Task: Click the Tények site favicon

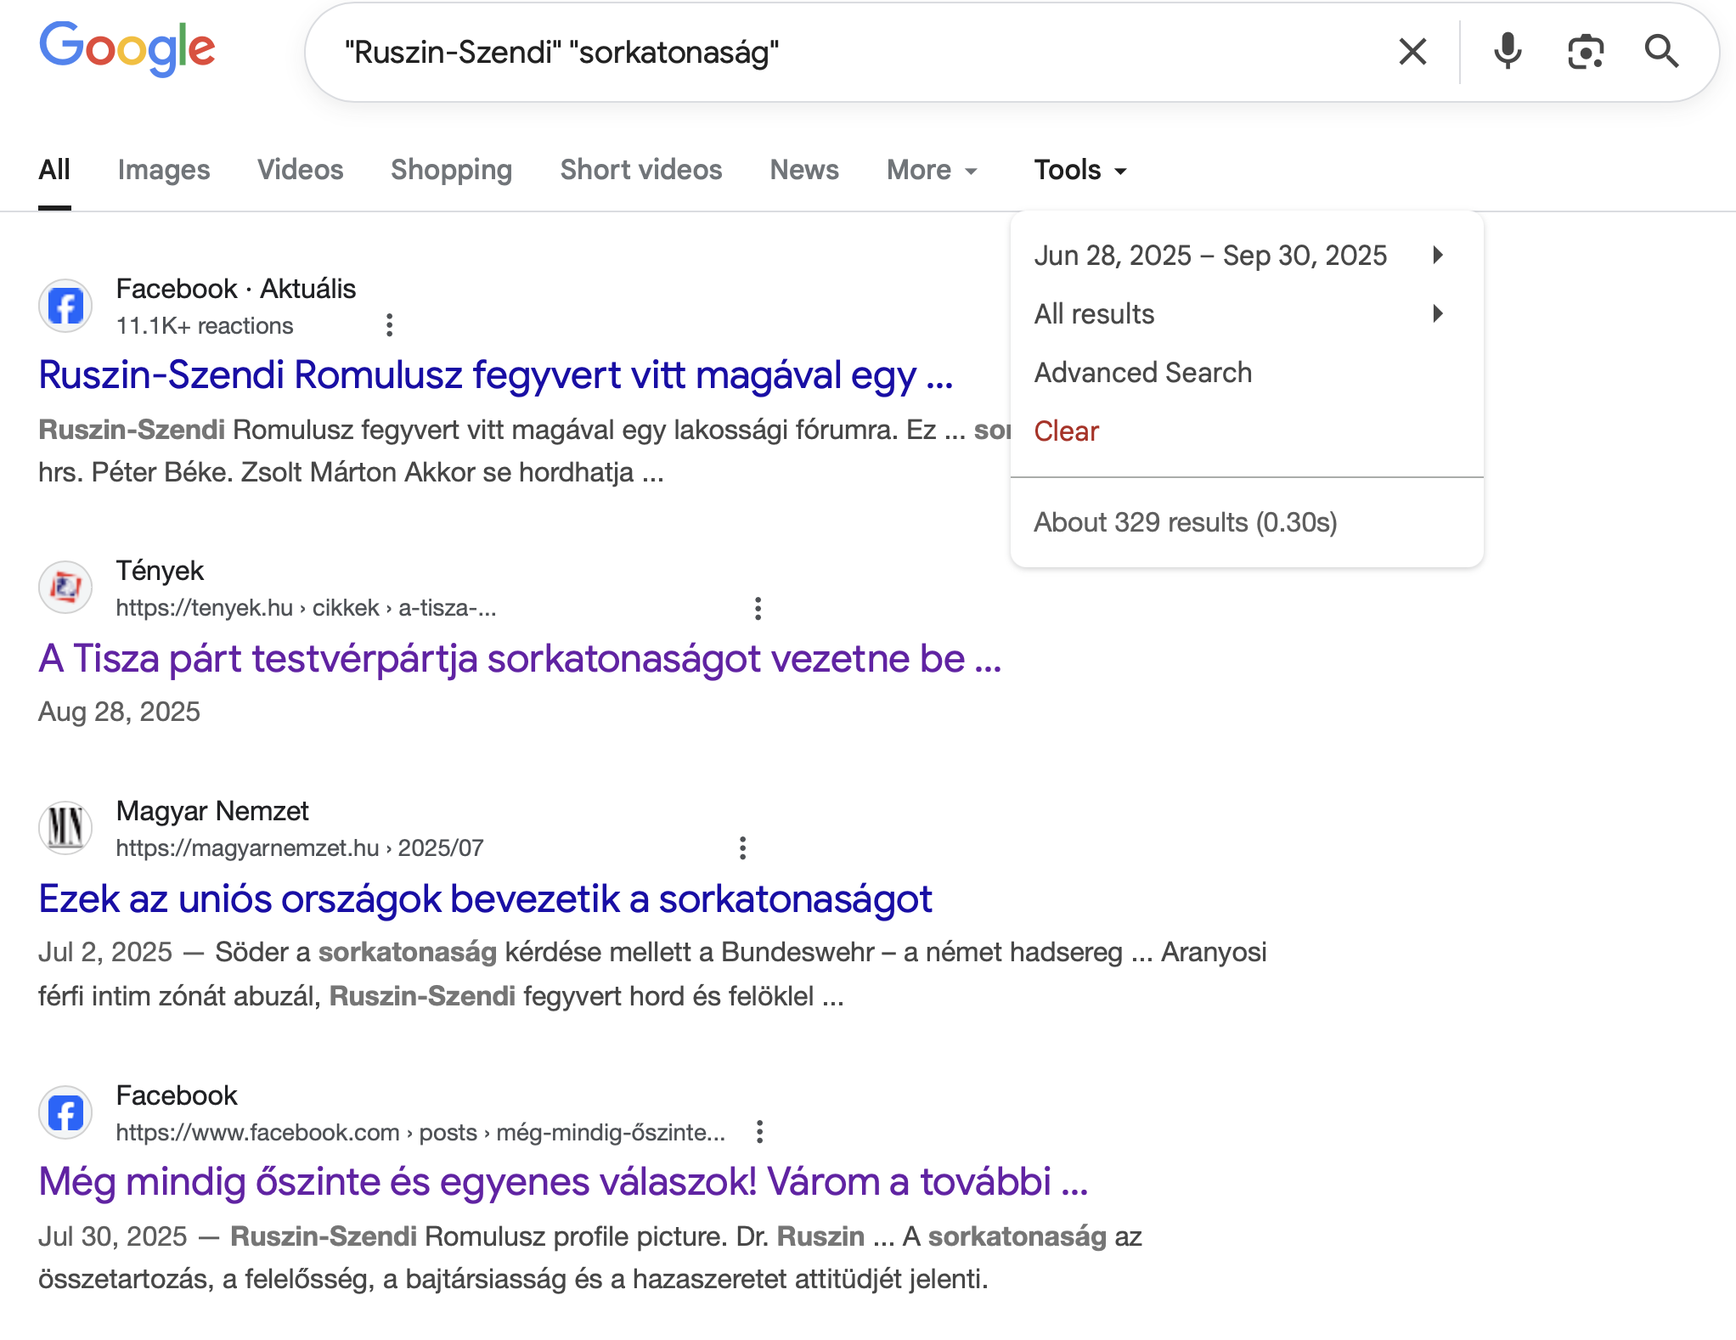Action: click(65, 587)
